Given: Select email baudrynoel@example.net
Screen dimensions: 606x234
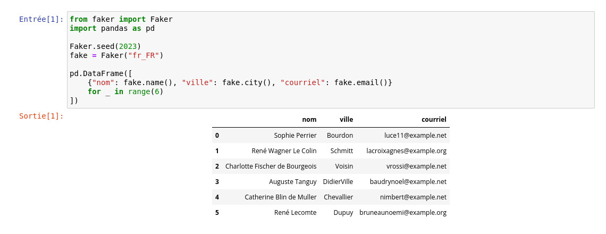Looking at the screenshot, I should [408, 182].
